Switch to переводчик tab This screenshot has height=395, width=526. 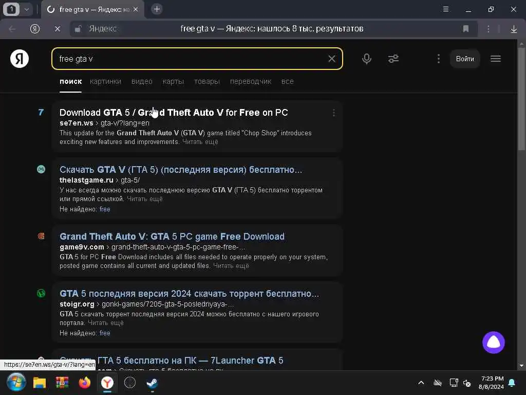pyautogui.click(x=251, y=82)
